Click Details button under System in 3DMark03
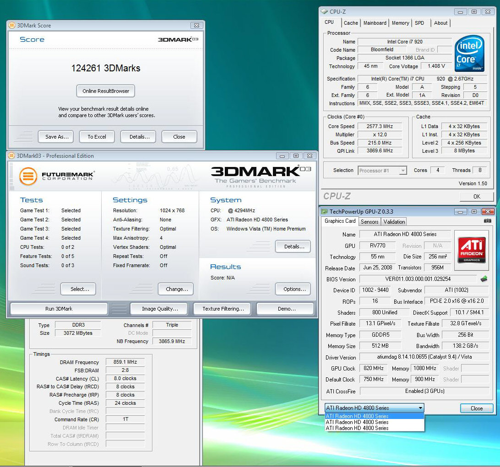The width and height of the screenshot is (500, 467). pos(293,247)
